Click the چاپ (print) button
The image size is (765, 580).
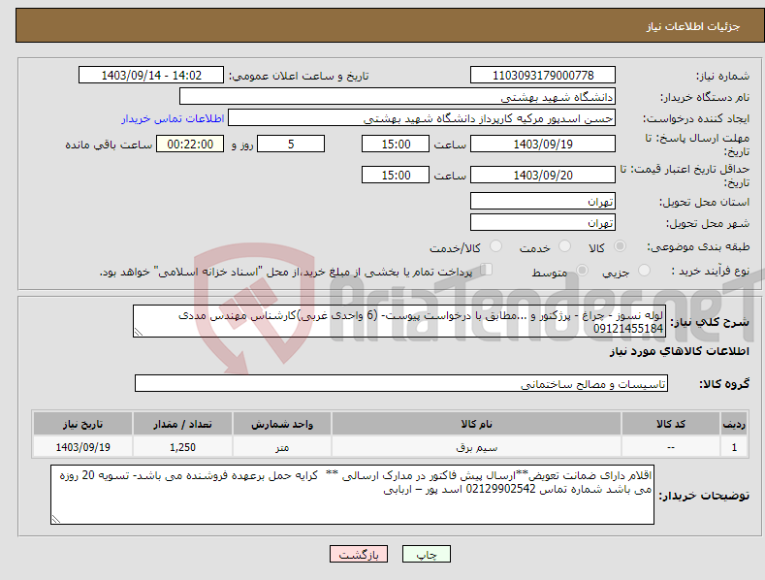click(x=426, y=554)
